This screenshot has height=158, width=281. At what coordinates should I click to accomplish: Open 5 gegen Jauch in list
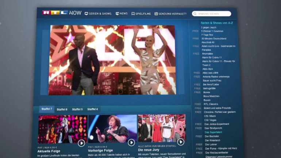click(x=209, y=27)
